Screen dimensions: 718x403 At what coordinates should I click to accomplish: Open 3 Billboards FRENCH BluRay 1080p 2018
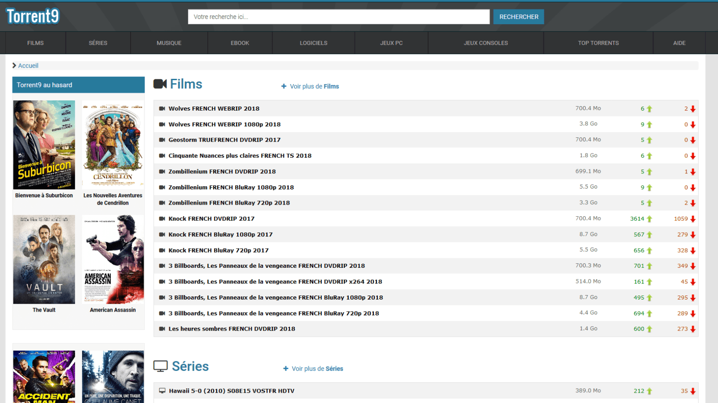tap(276, 297)
